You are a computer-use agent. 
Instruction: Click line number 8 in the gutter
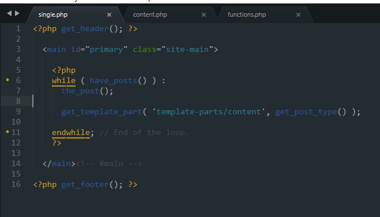pos(18,101)
